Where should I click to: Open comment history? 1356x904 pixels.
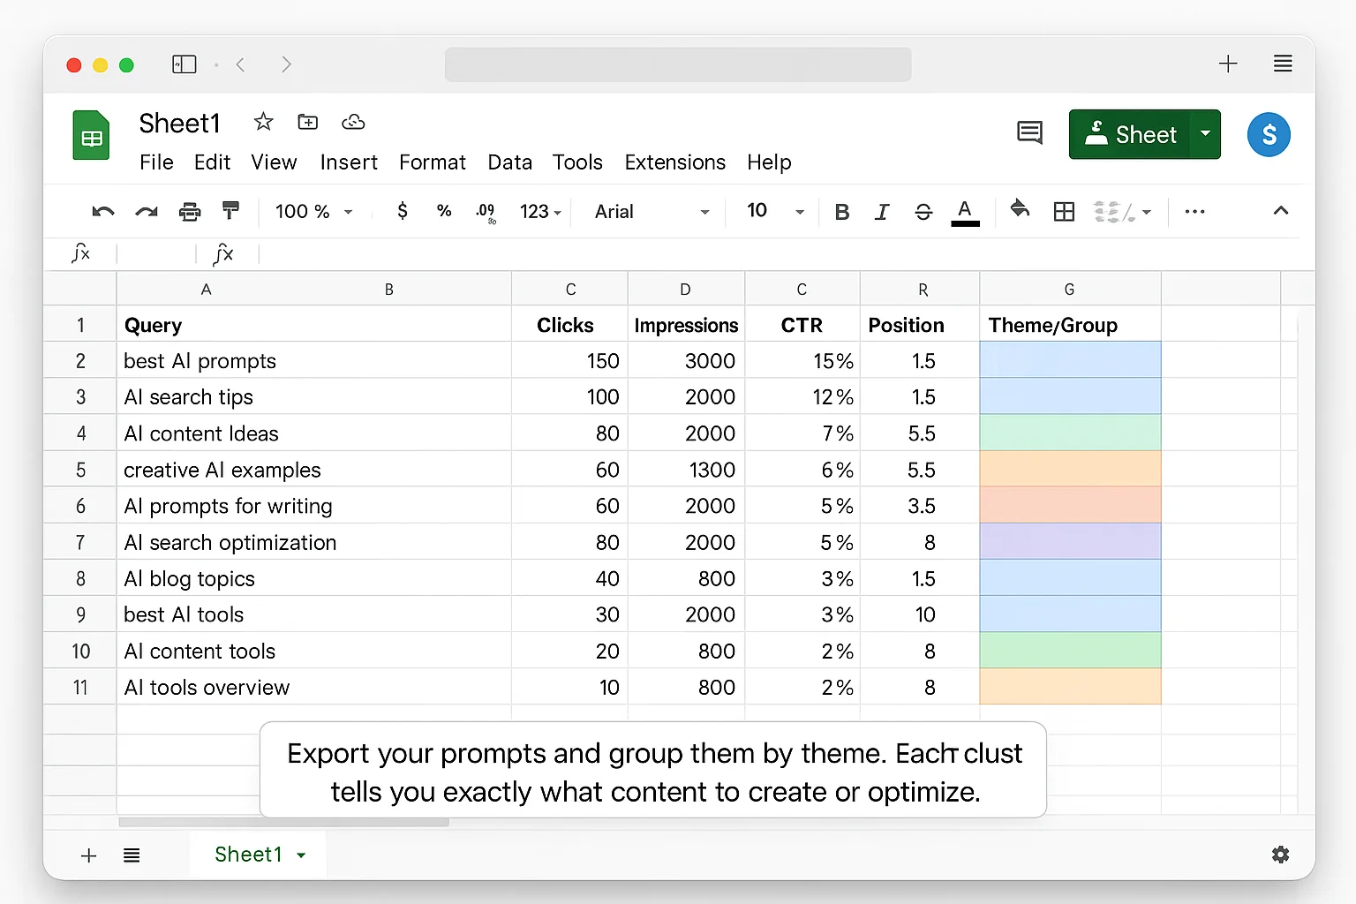1029,132
